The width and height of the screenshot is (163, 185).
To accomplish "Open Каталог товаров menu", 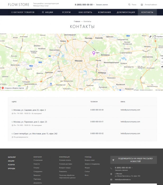I will [24, 12].
